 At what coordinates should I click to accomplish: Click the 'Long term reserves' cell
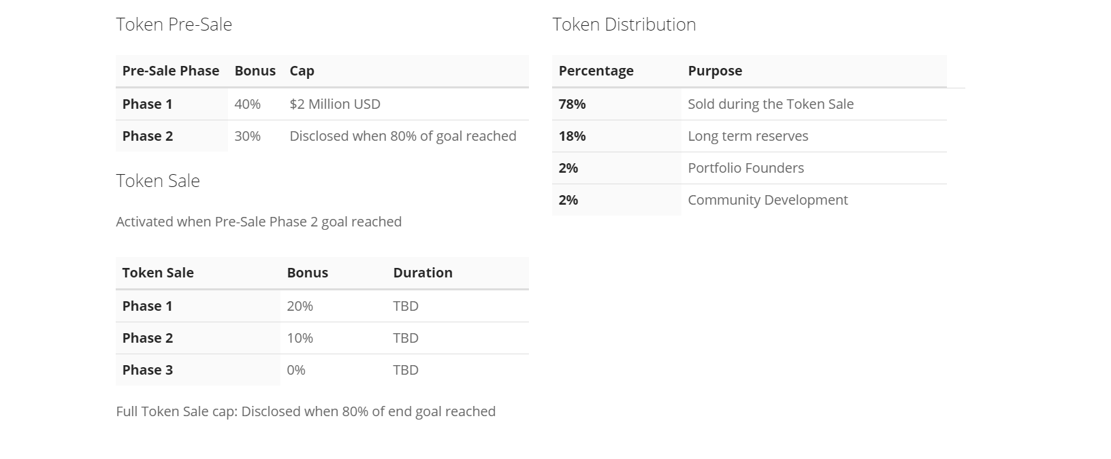pyautogui.click(x=747, y=136)
